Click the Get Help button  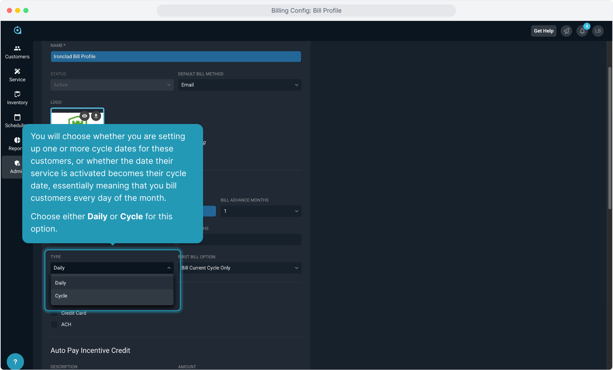[x=543, y=31]
